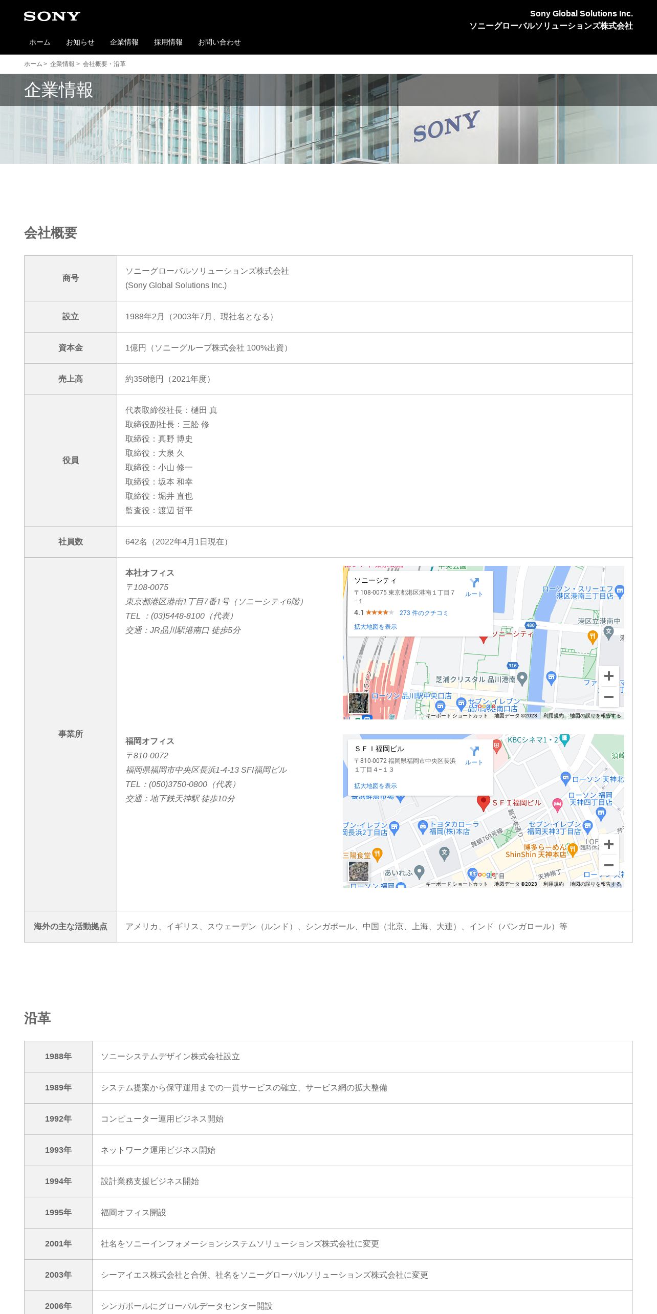Viewport: 657px width, 1314px height.
Task: Click キーボード ショートカット on 福岡オフィス map
Action: [x=456, y=884]
